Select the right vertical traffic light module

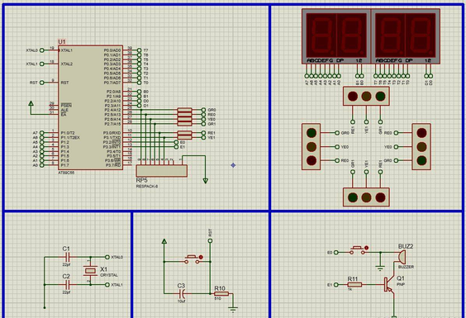pos(421,147)
